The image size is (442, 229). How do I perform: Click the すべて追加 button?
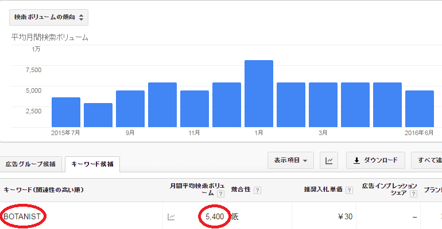coord(427,160)
